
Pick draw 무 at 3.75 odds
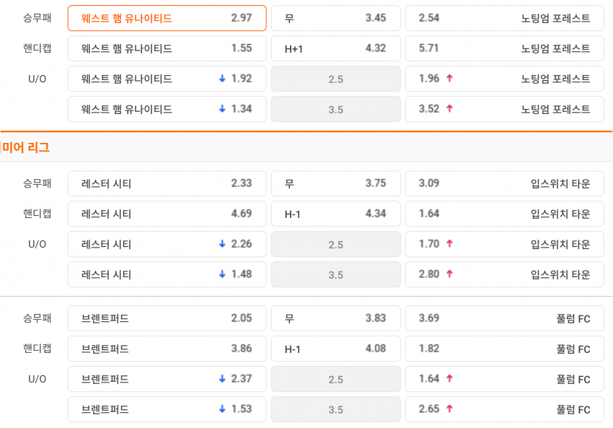pos(336,183)
